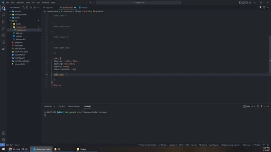Open Explorer more actions ellipsis

[x=38, y=8]
